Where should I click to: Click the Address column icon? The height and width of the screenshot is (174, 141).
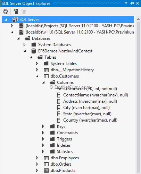[x=59, y=101]
